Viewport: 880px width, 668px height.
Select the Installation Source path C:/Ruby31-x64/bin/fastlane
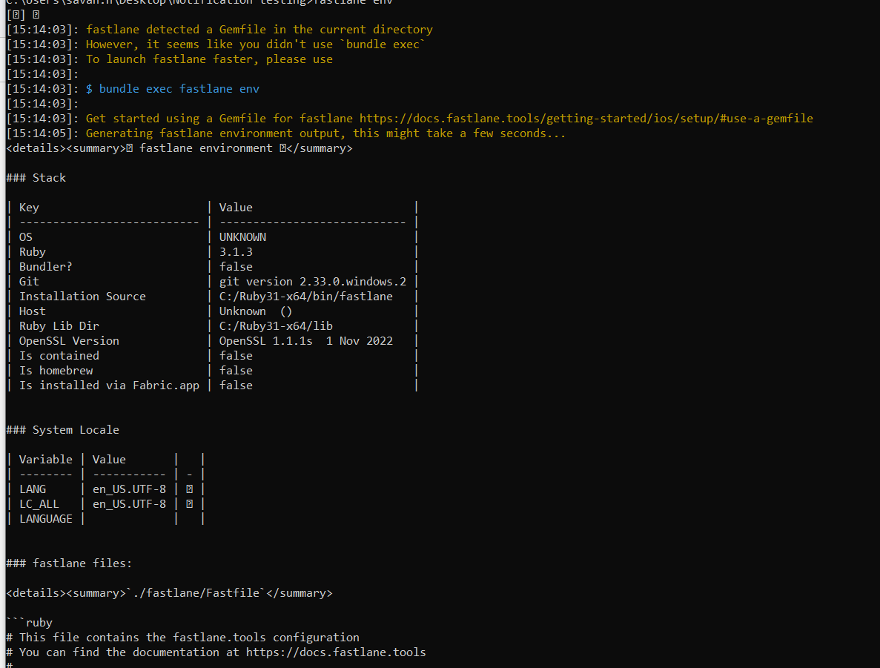[307, 296]
